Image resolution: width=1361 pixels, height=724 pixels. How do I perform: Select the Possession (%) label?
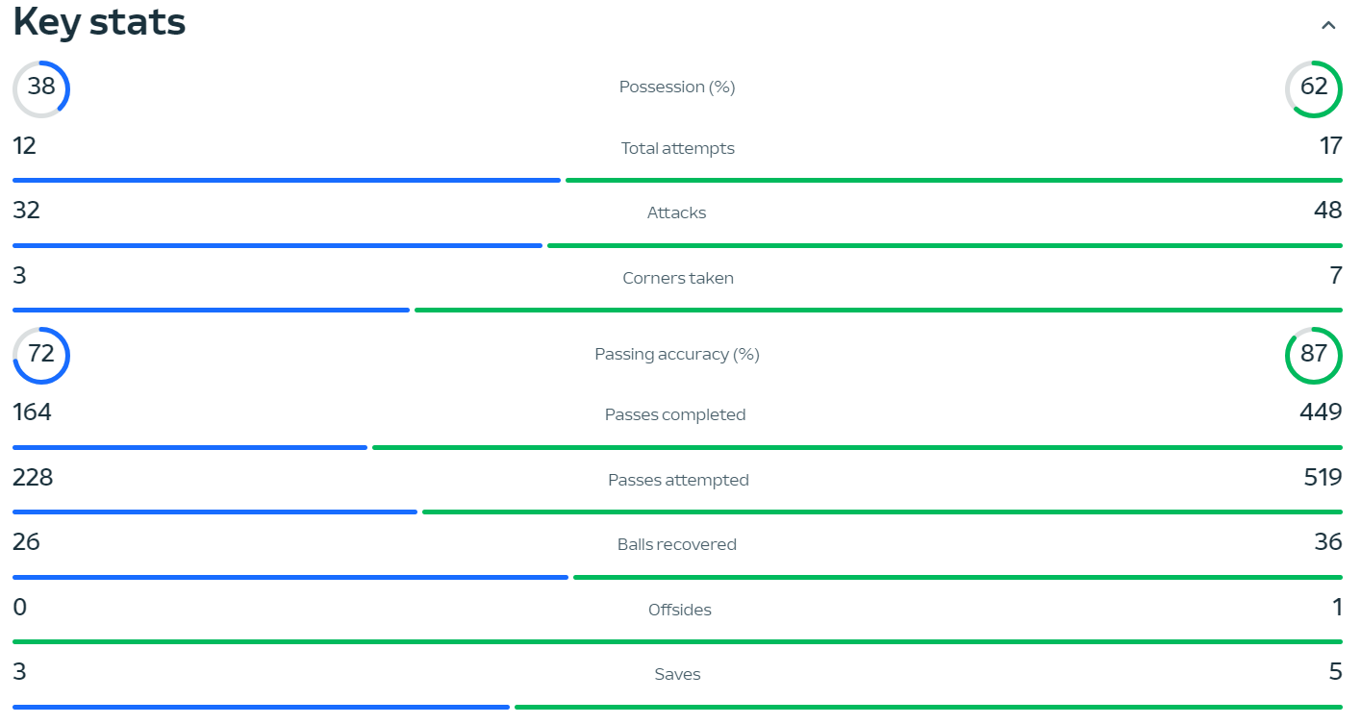[677, 87]
